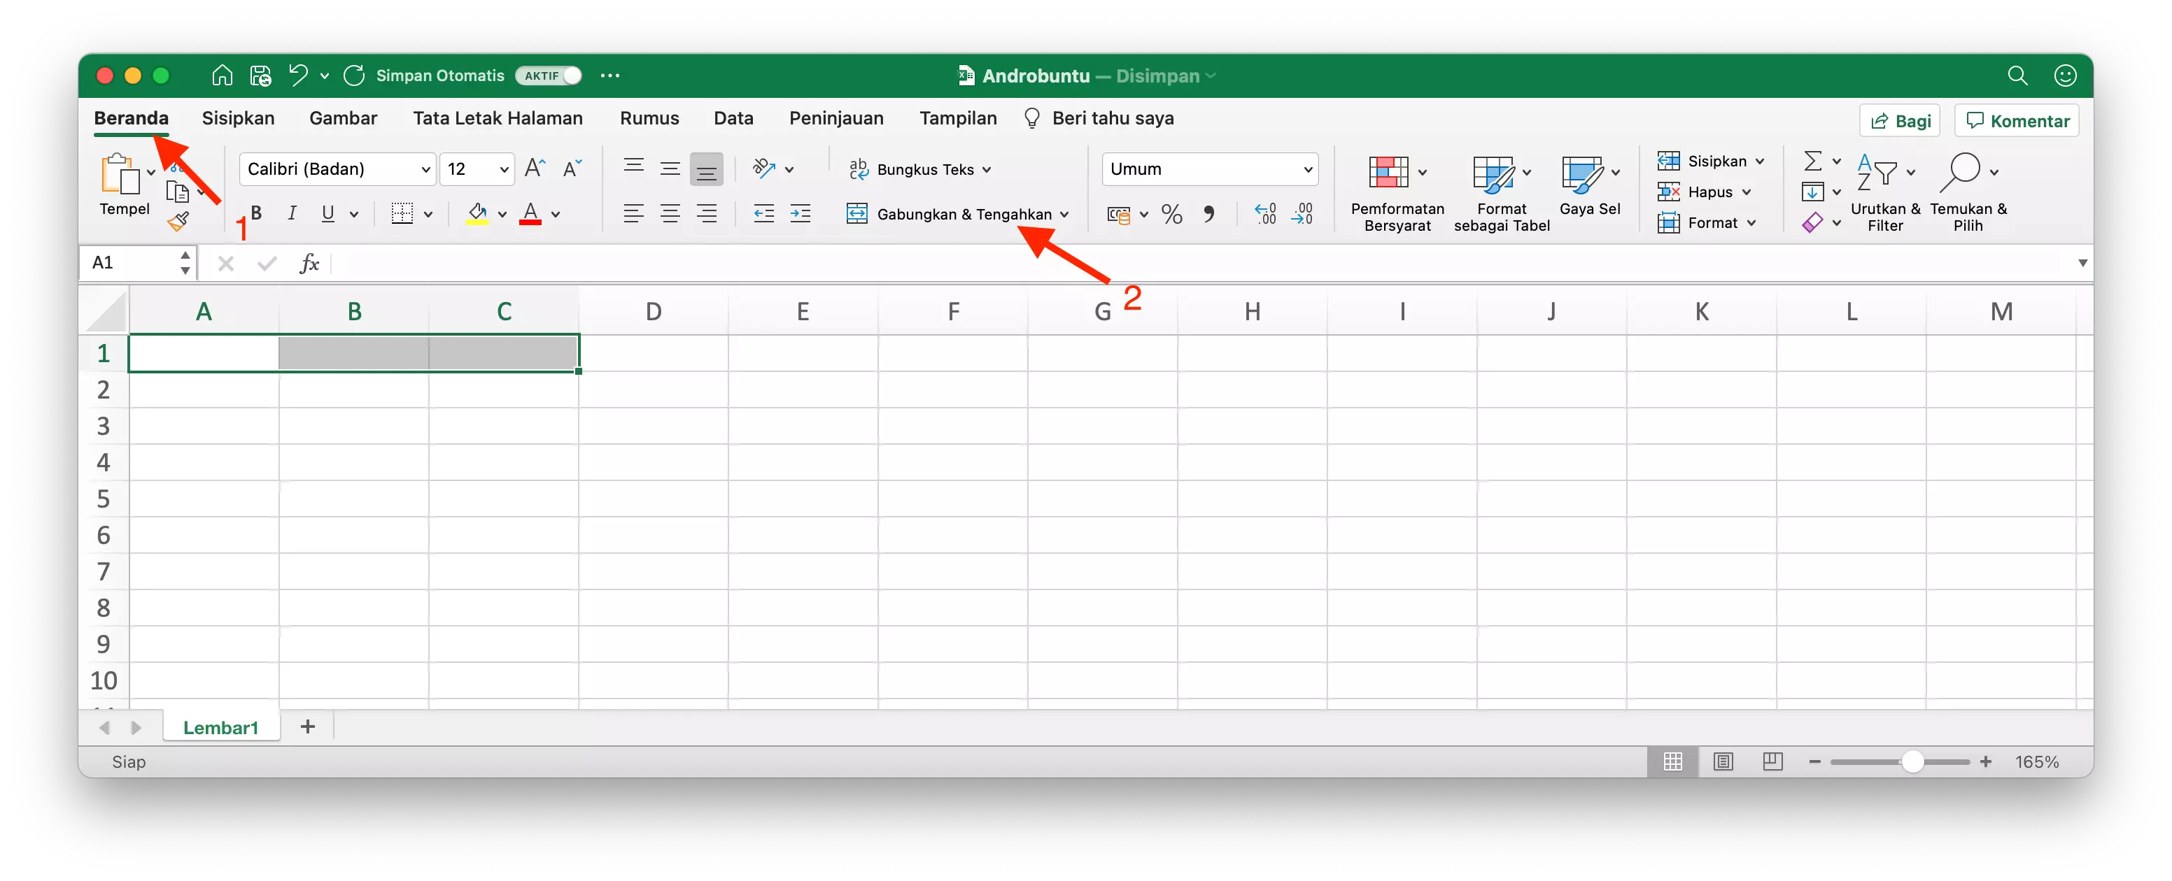
Task: Open the Komentar pane
Action: click(x=2016, y=120)
